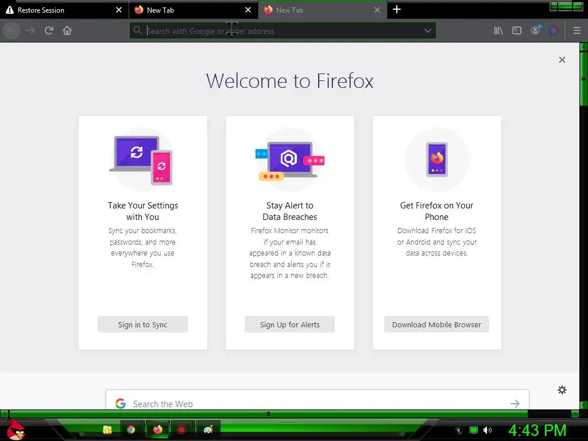588x441 pixels.
Task: Click Download Mobile Browser button
Action: 436,324
